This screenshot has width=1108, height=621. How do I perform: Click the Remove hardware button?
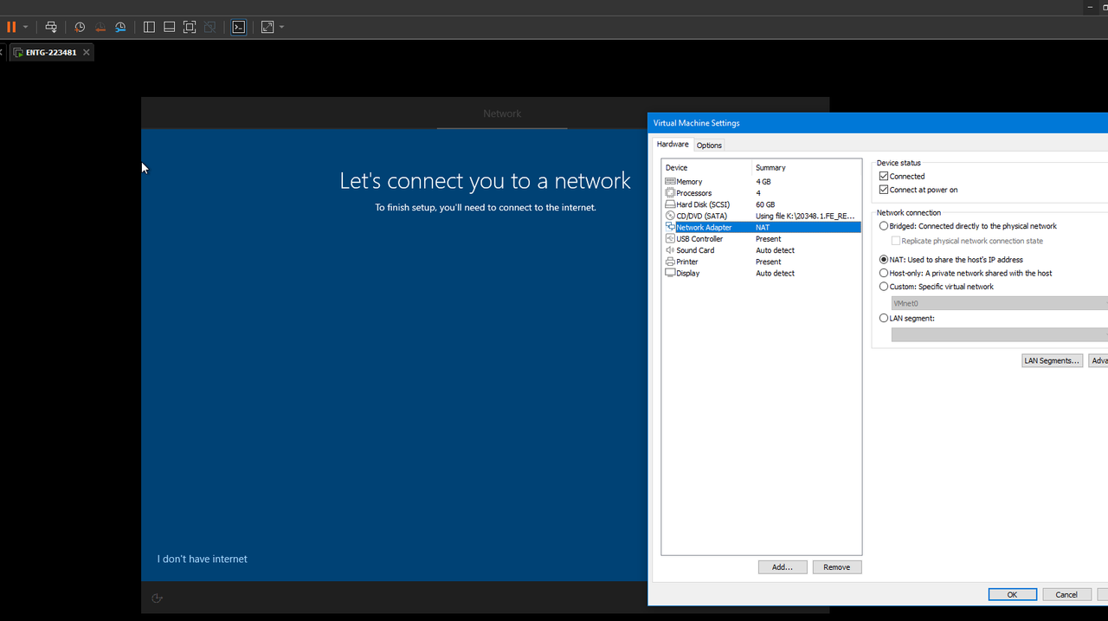(x=837, y=567)
